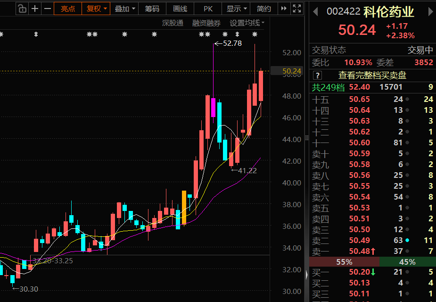Click the 52.40 price in the summary row
The width and height of the screenshot is (436, 302).
click(360, 87)
